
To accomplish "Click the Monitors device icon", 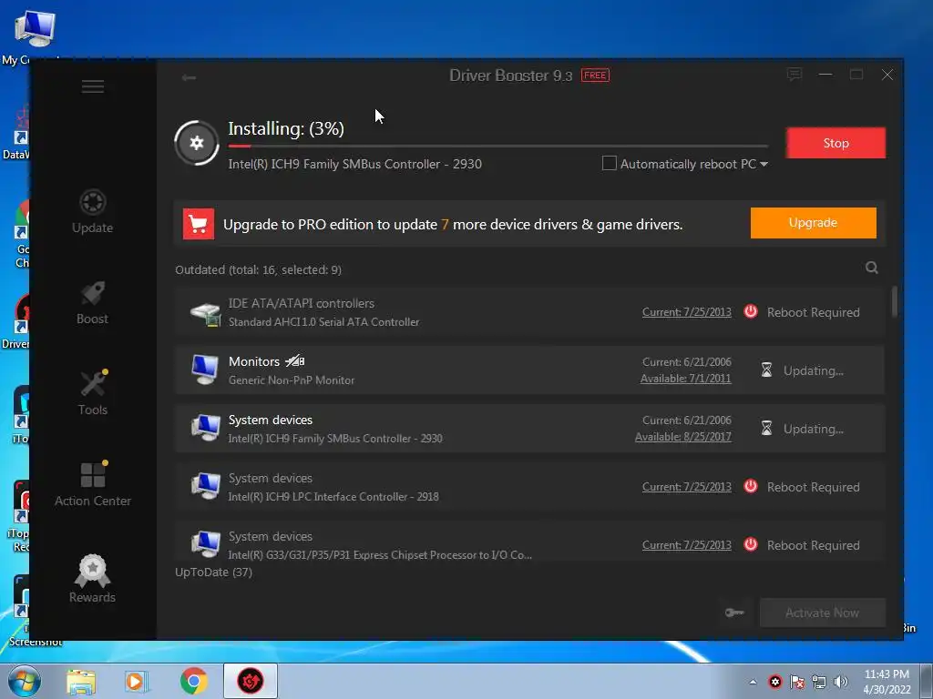I will coord(205,370).
